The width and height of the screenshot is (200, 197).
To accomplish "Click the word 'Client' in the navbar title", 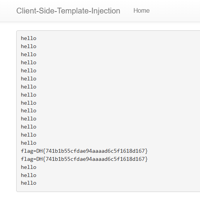I will tap(26, 11).
